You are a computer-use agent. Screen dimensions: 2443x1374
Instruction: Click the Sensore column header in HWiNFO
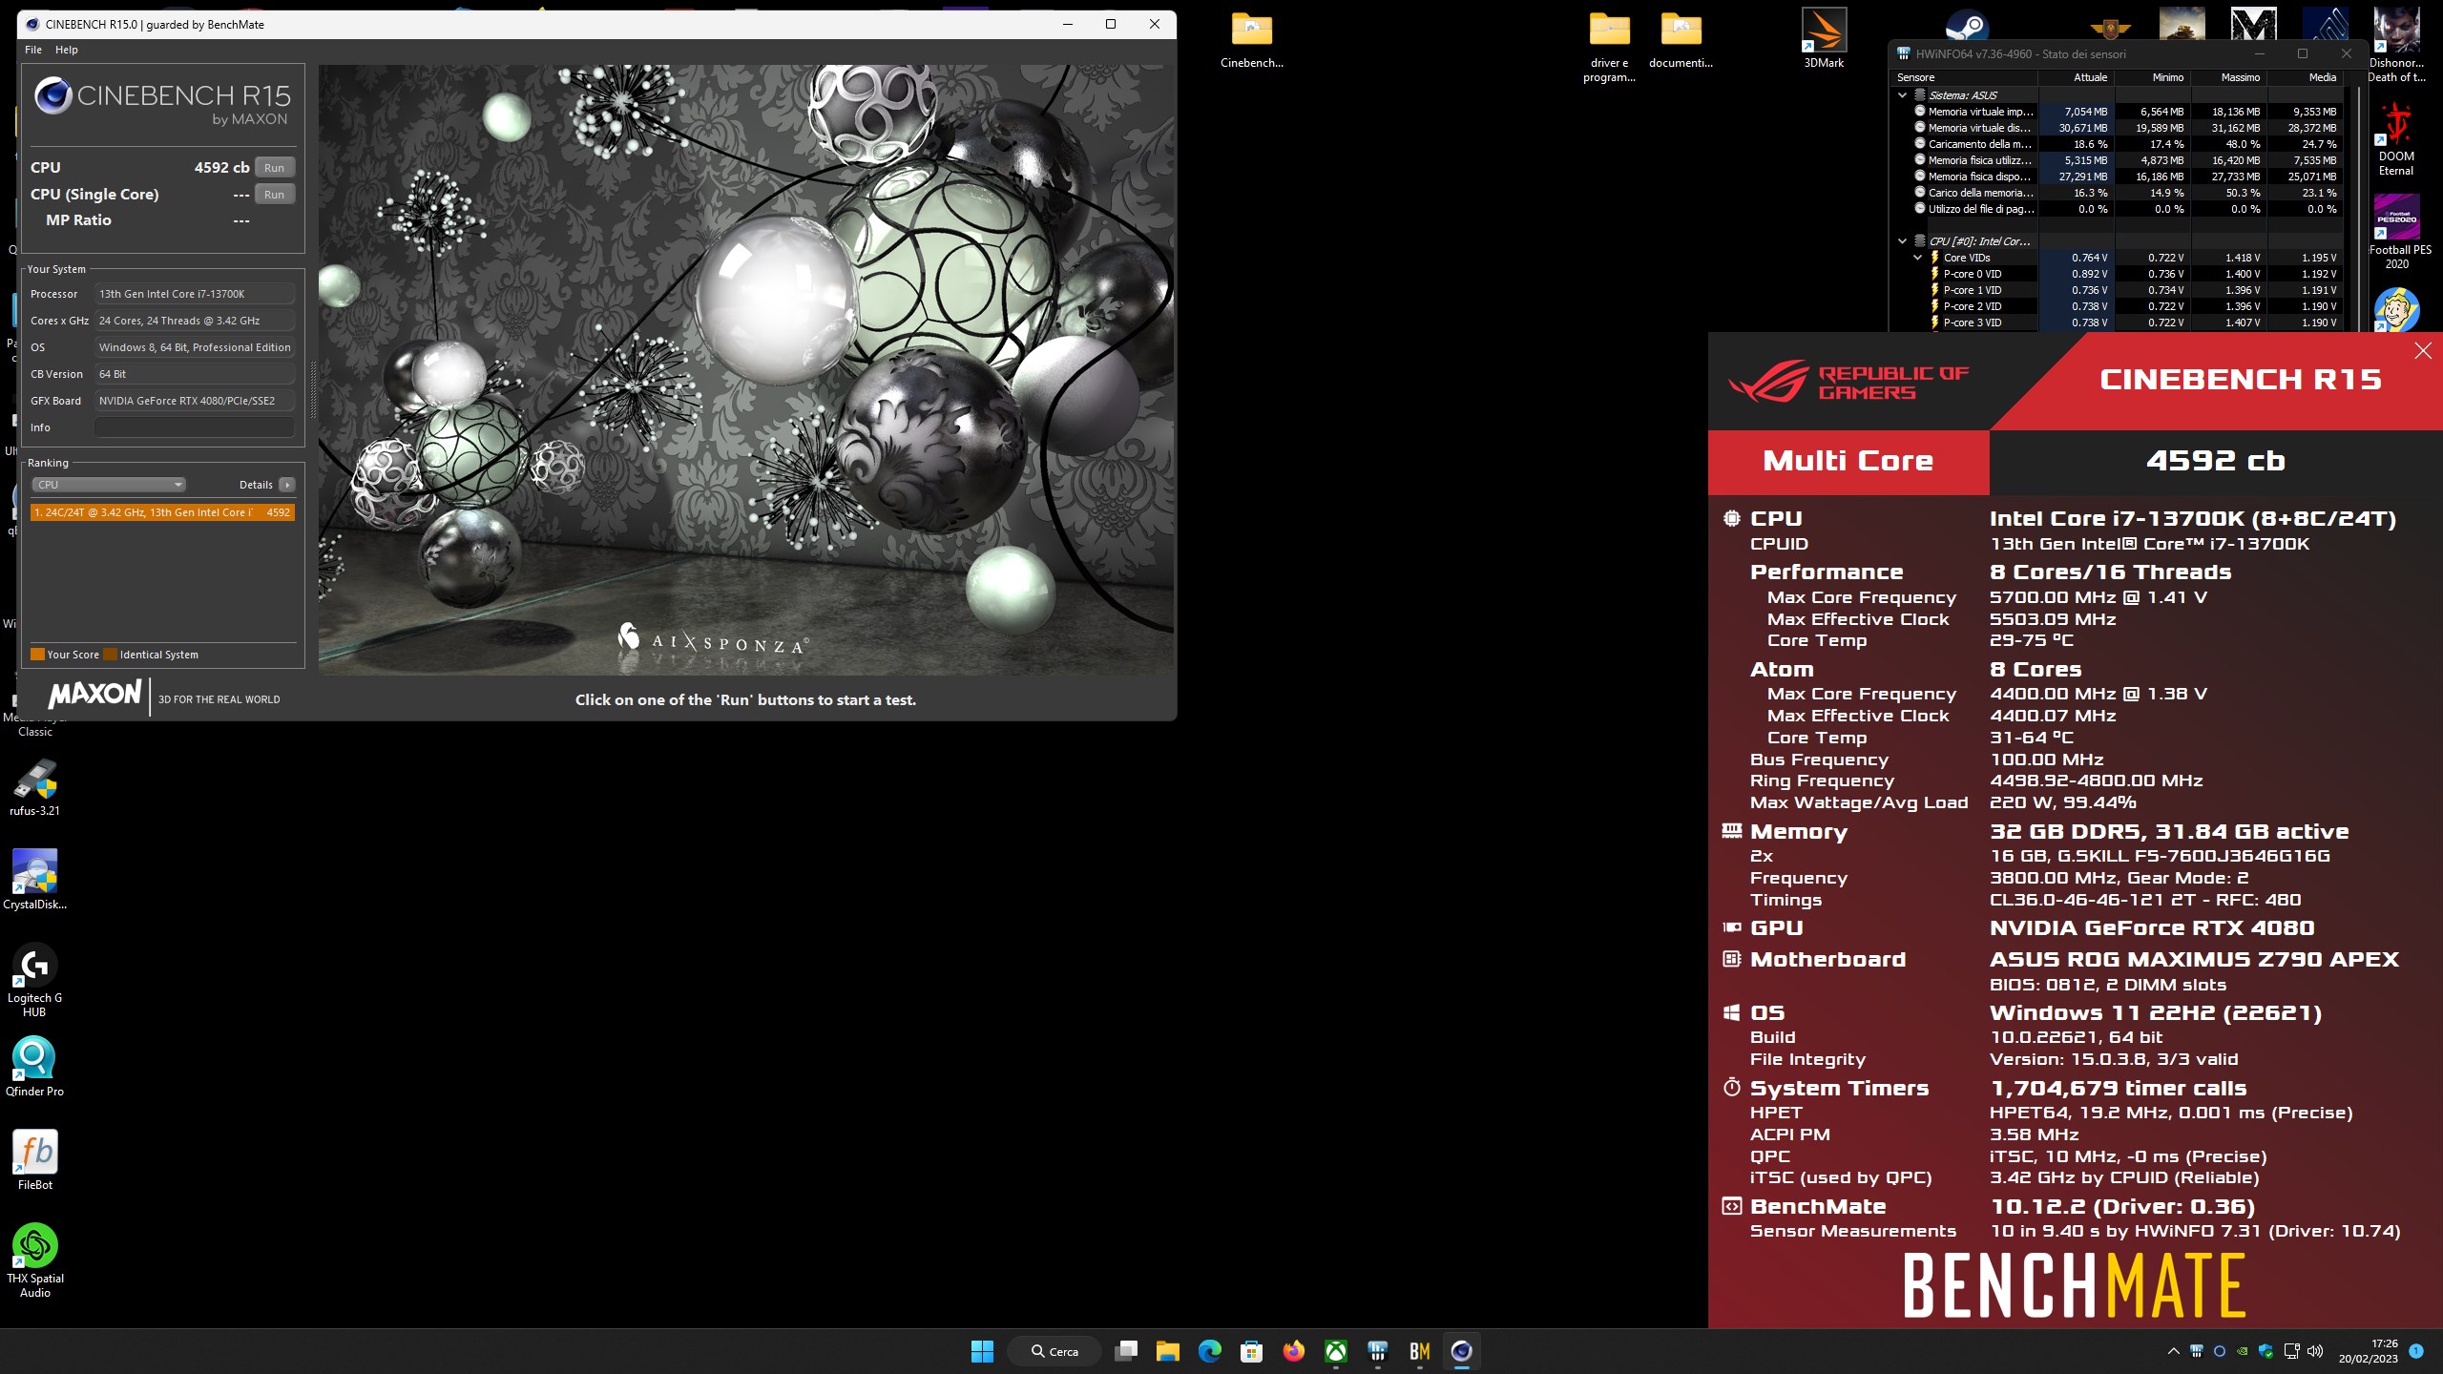click(x=1965, y=77)
